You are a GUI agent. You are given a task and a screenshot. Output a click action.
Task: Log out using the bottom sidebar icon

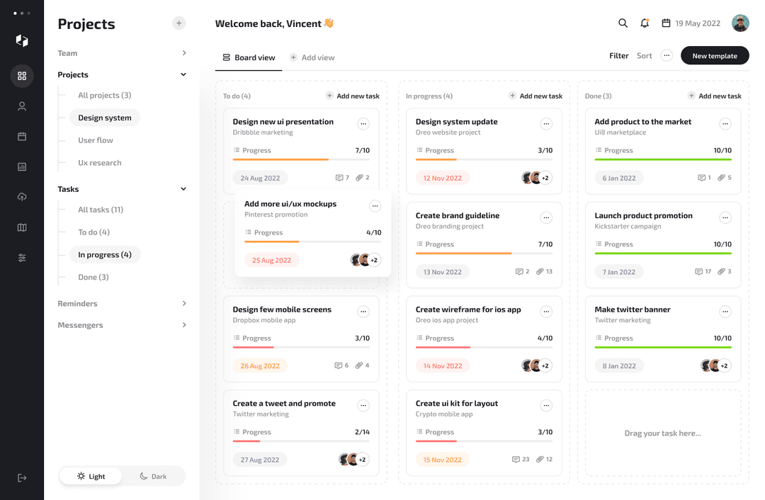[x=21, y=478]
